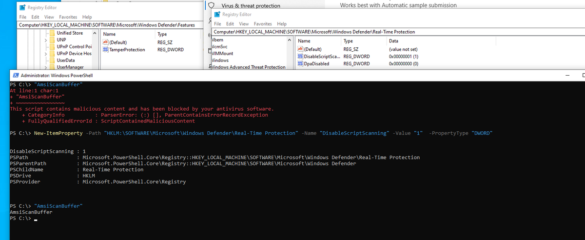The width and height of the screenshot is (585, 240).
Task: Open View menu in Features Registry Editor
Action: (x=49, y=17)
